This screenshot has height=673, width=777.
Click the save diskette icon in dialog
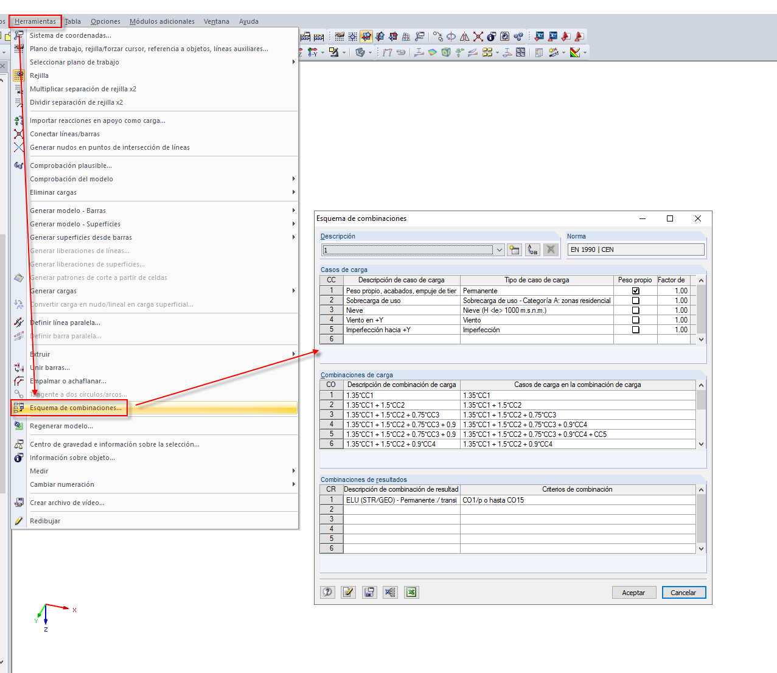click(x=369, y=592)
